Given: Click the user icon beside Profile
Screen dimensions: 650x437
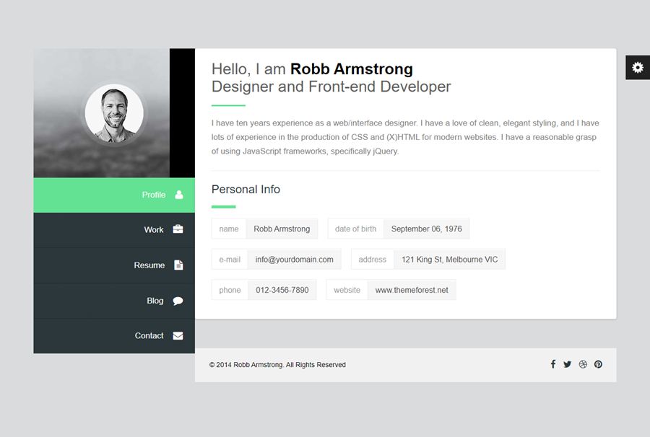Looking at the screenshot, I should click(x=178, y=195).
